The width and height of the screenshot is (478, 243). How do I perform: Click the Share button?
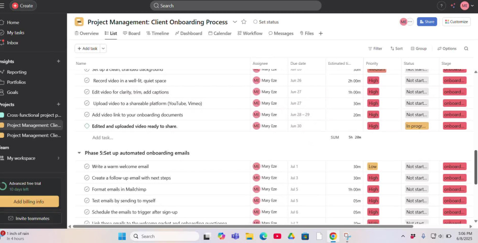point(427,21)
